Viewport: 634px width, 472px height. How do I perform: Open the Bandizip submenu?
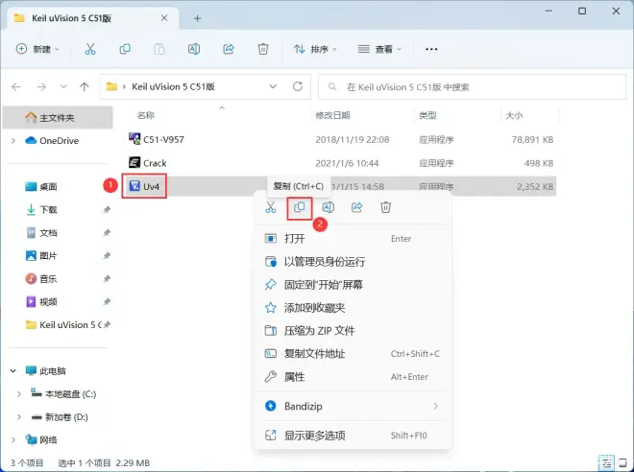(x=352, y=406)
